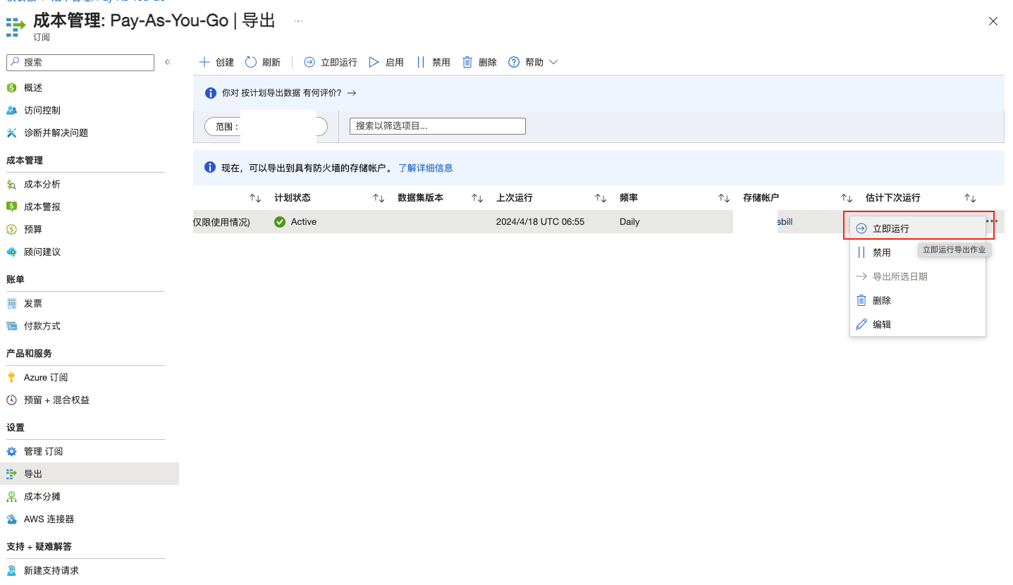
Task: Open 成本分析 in the sidebar
Action: tap(42, 184)
